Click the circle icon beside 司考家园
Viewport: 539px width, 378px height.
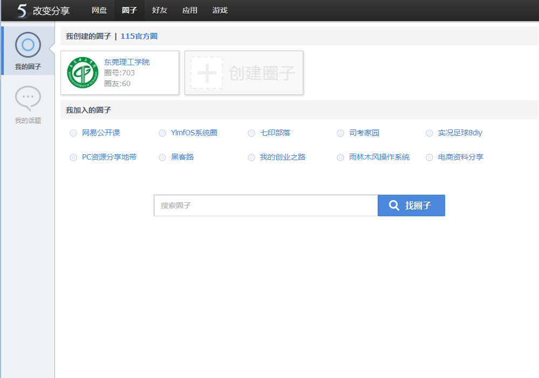click(x=340, y=133)
